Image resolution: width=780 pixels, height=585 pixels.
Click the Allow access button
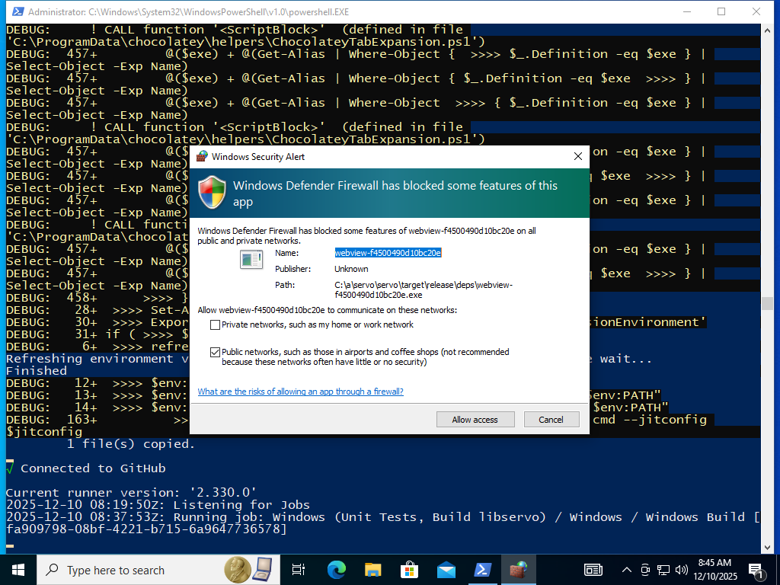475,420
